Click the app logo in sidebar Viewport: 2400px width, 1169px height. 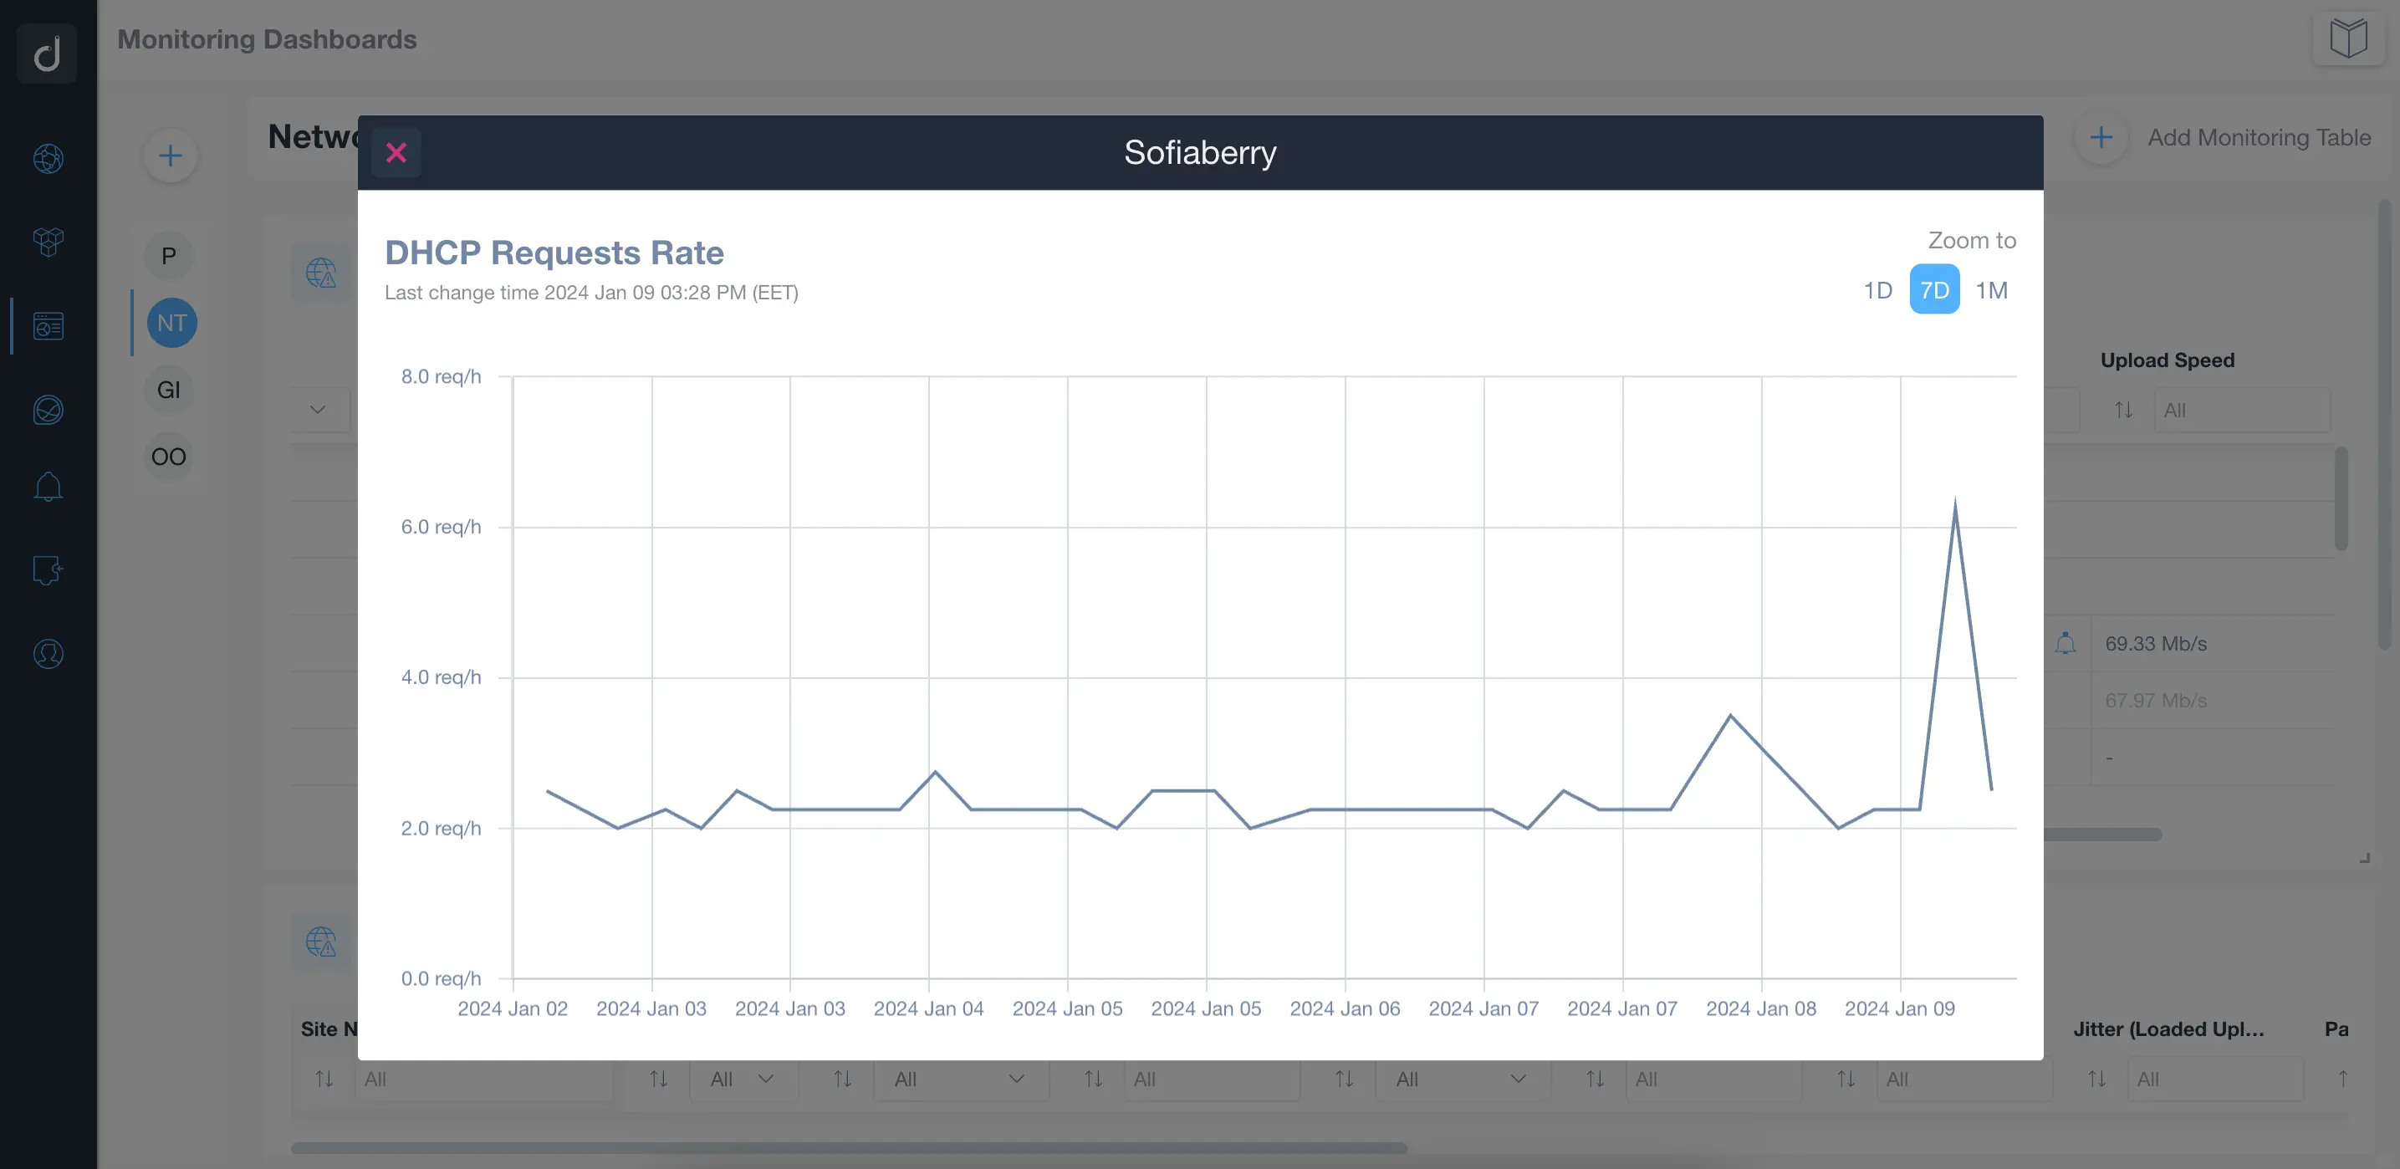pos(47,53)
